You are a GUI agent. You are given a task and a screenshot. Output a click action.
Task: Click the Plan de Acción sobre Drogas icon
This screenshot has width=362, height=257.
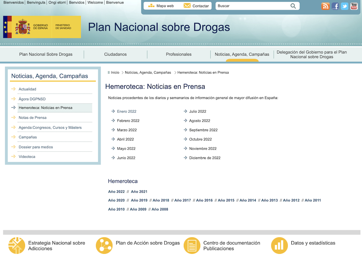click(x=104, y=245)
